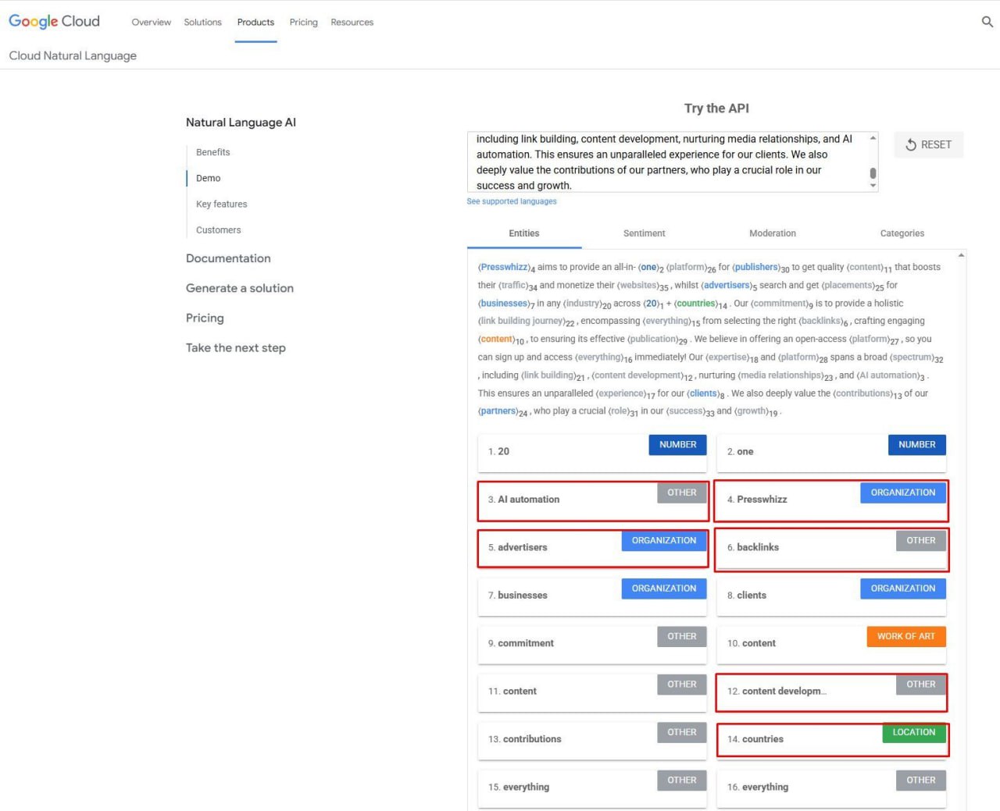
Task: Select the Categories tab
Action: click(x=902, y=233)
